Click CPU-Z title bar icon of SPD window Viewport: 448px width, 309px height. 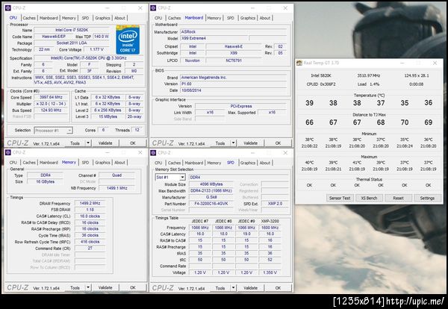[155, 152]
